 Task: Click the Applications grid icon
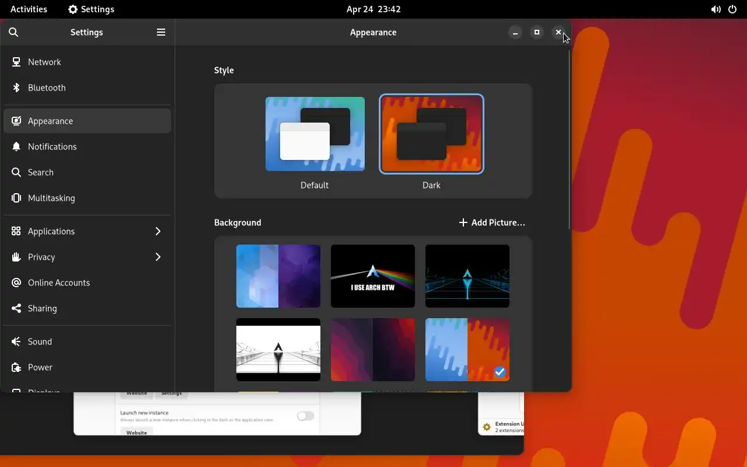(x=16, y=231)
